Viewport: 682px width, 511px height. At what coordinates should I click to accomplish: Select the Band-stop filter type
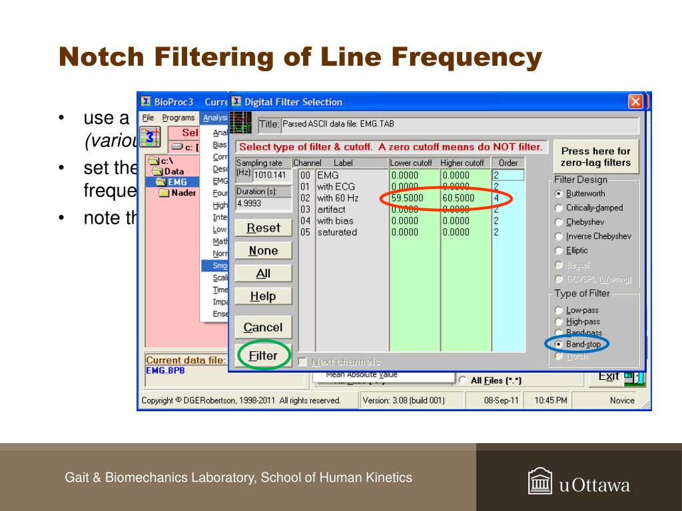(x=559, y=344)
